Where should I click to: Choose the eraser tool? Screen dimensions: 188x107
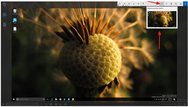click(134, 4)
